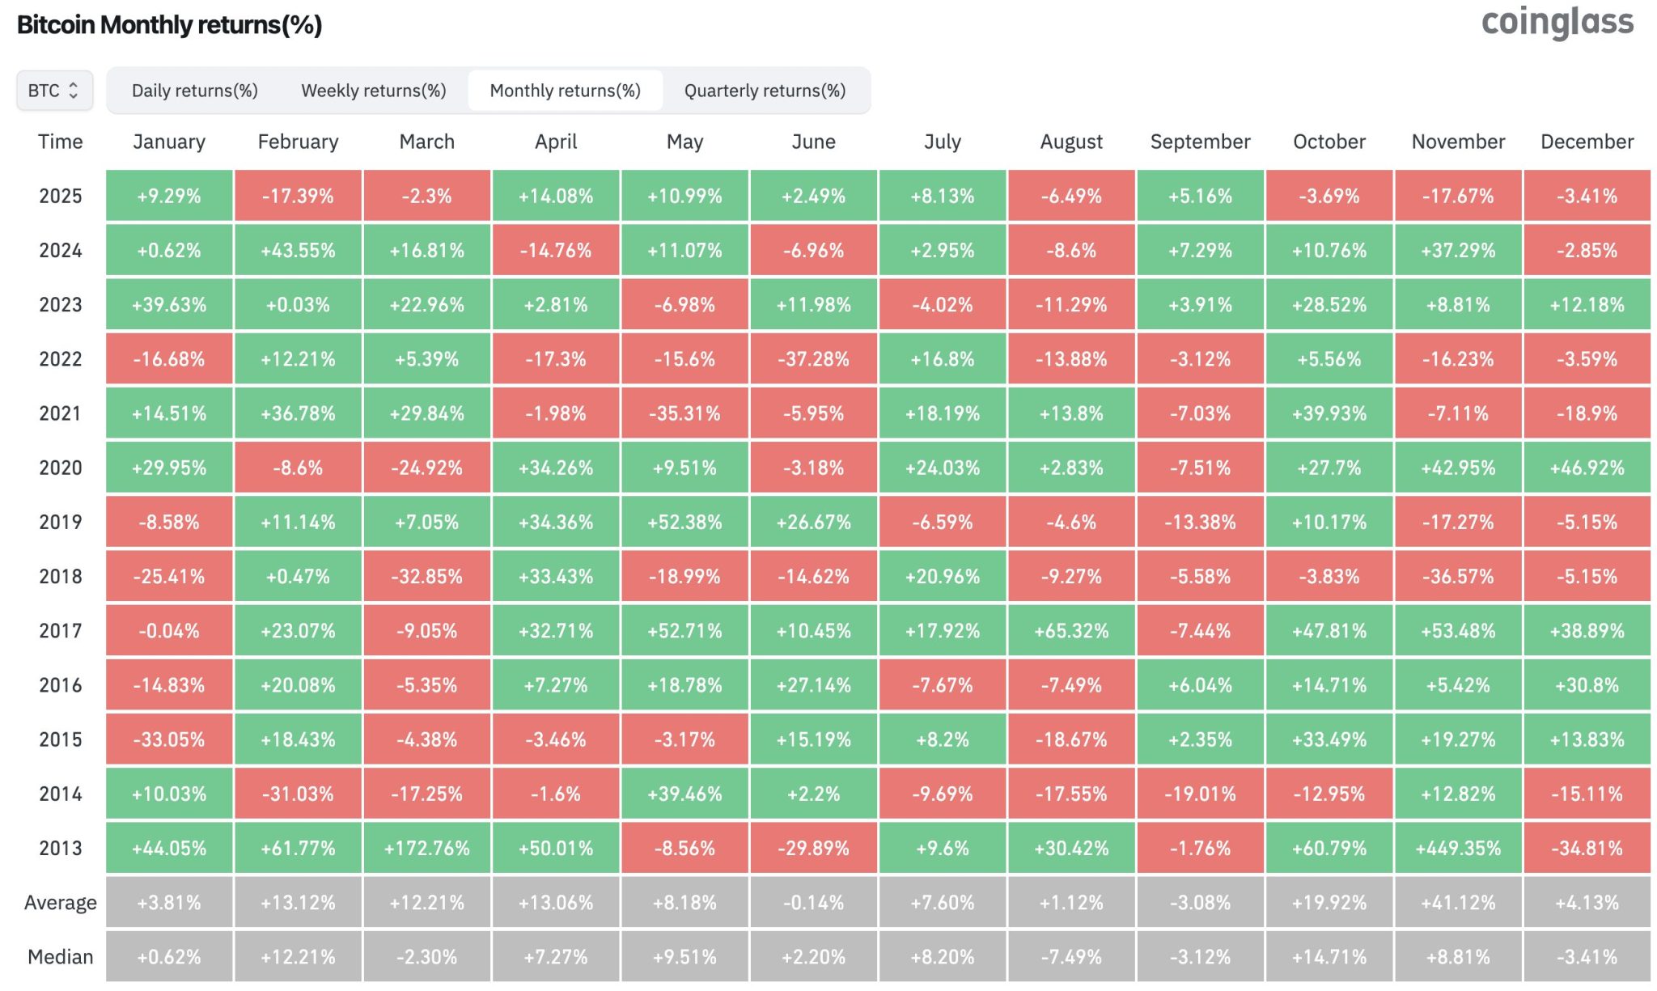1657x991 pixels.
Task: Click the coinglass logo
Action: pyautogui.click(x=1557, y=23)
